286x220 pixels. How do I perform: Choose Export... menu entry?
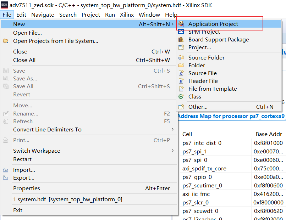point(89,178)
